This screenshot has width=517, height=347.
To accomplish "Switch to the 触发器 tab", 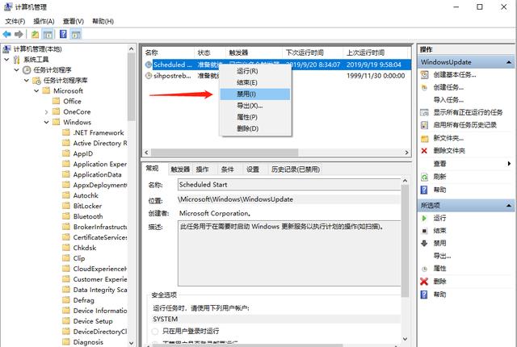I will pos(180,169).
